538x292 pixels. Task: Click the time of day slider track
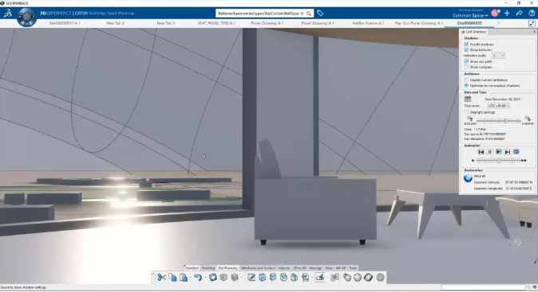[x=499, y=120]
